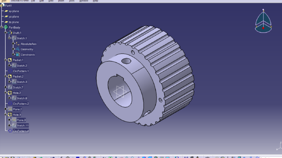Click the Sketch.2 sketch icon
282x158 pixels.
[14, 66]
